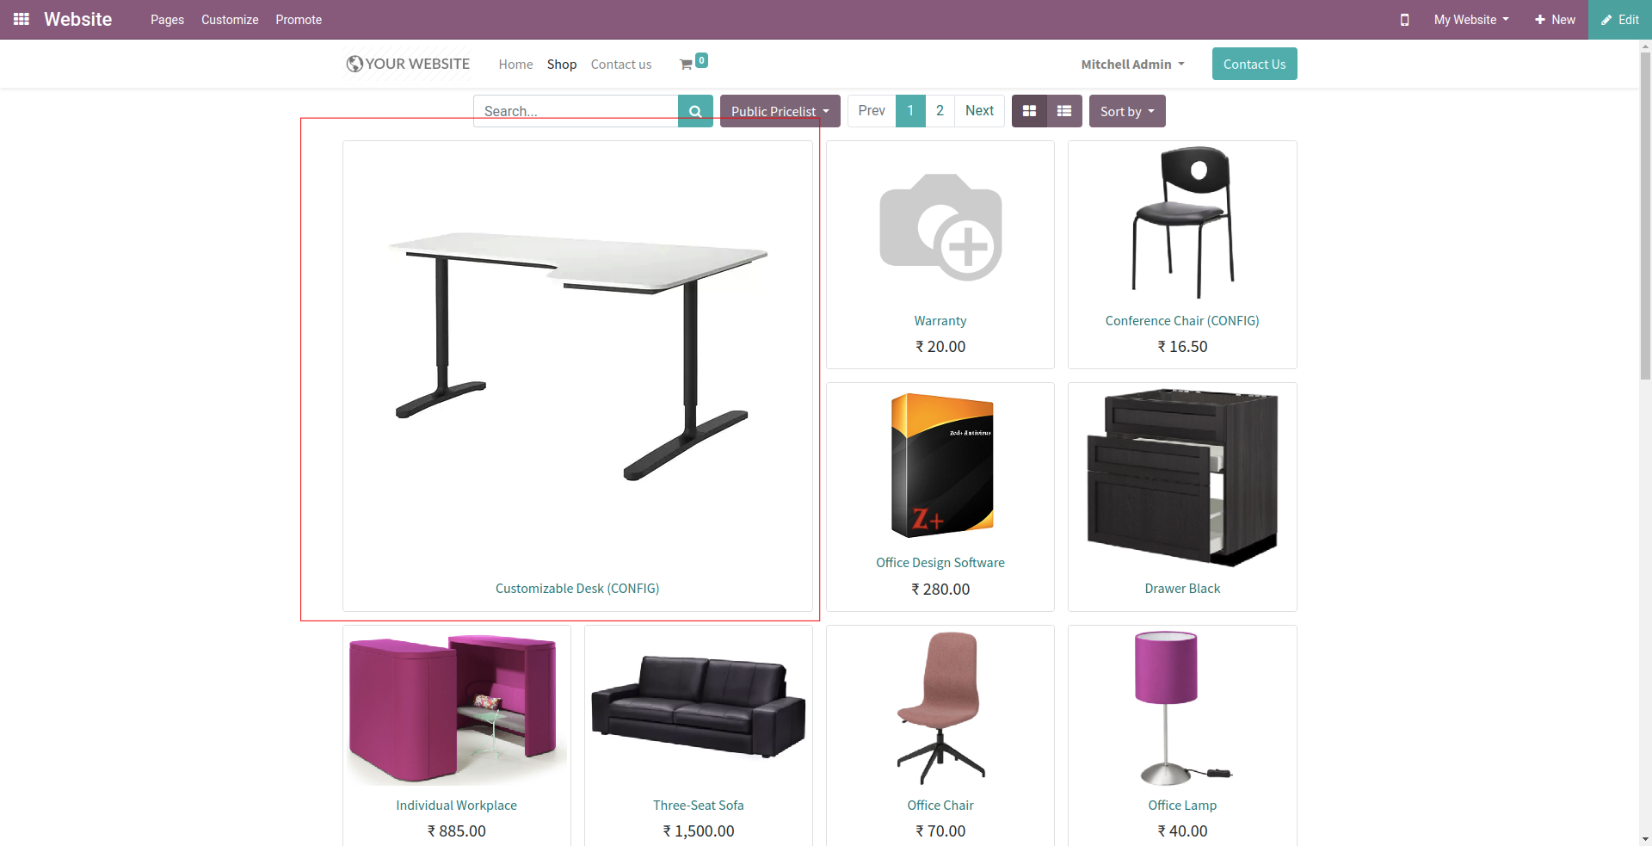Switch to list view layout
The width and height of the screenshot is (1652, 846).
coord(1064,111)
